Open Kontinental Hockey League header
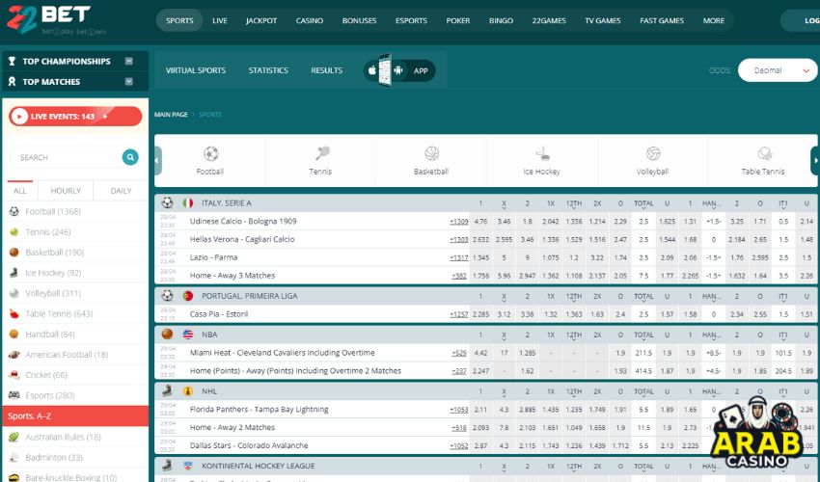 (x=259, y=466)
